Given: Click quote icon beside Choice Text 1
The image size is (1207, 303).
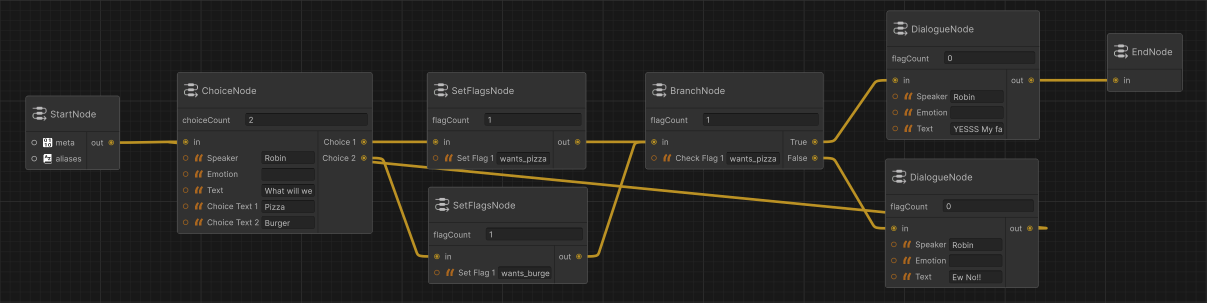Looking at the screenshot, I should 198,206.
